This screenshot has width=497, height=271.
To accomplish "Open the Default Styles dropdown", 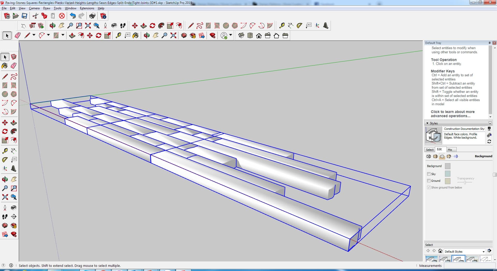I will [x=483, y=251].
